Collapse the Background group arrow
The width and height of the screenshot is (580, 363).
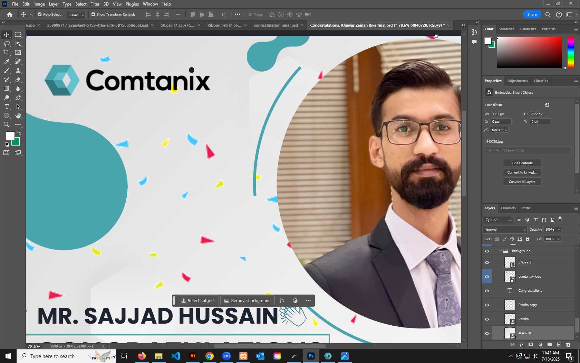[x=500, y=251]
